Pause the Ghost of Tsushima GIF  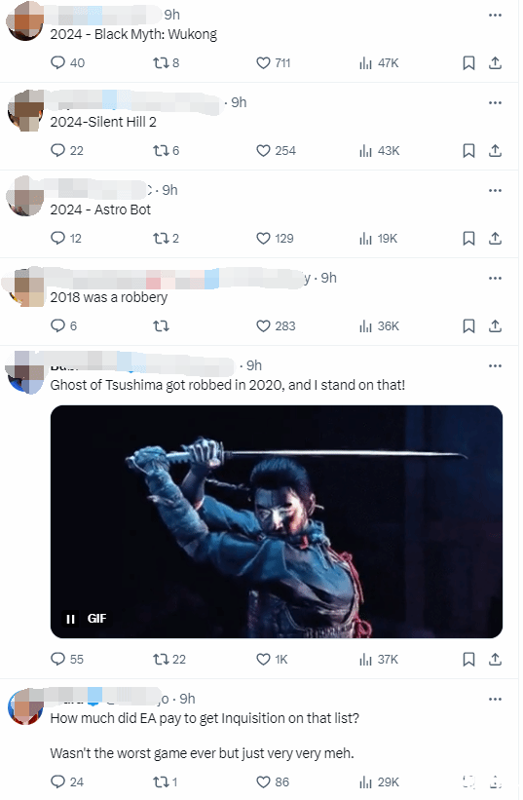coord(70,619)
